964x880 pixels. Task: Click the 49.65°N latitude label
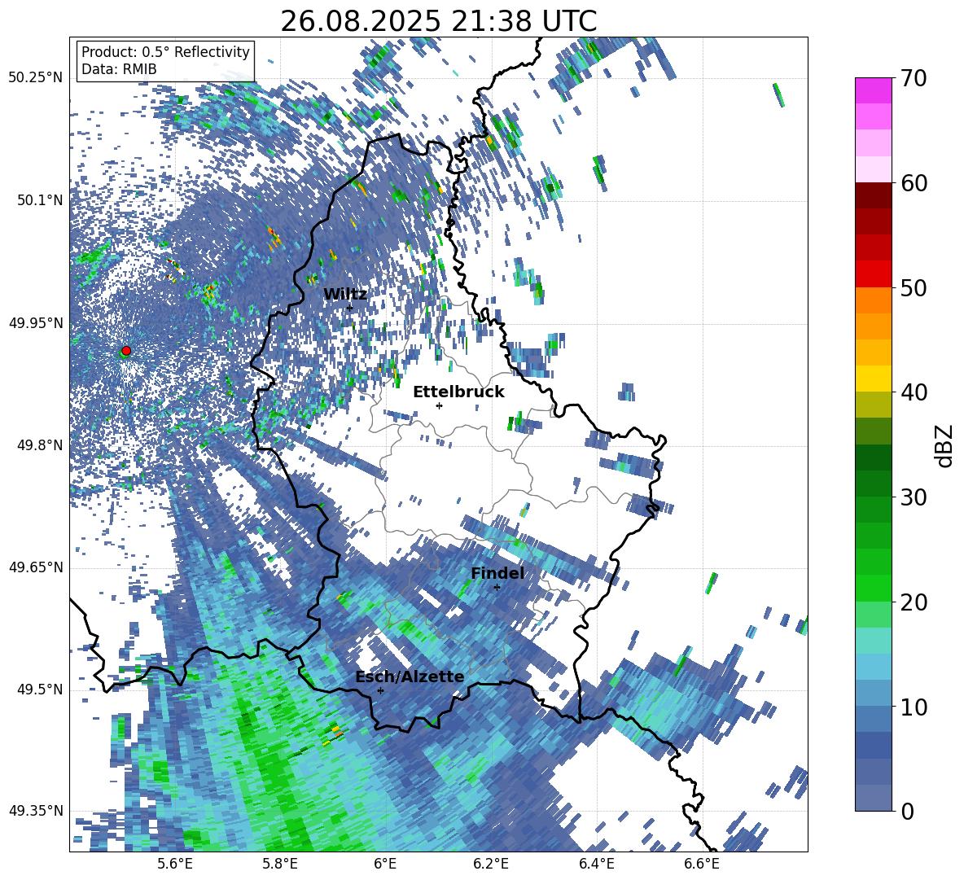(x=36, y=568)
